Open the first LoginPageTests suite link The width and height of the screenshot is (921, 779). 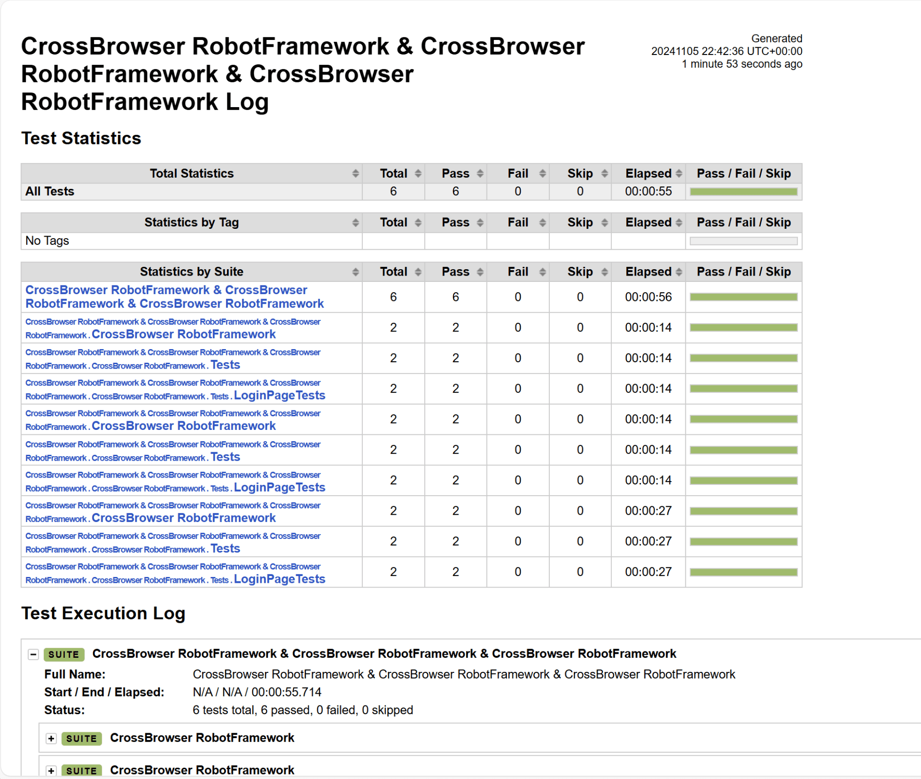coord(279,395)
